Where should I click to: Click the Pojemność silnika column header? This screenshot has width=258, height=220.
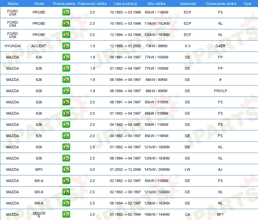point(92,4)
